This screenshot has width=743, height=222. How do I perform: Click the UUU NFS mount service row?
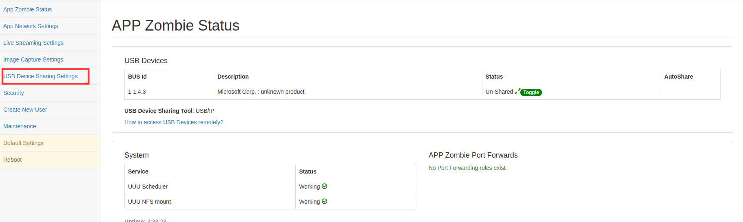(x=270, y=202)
